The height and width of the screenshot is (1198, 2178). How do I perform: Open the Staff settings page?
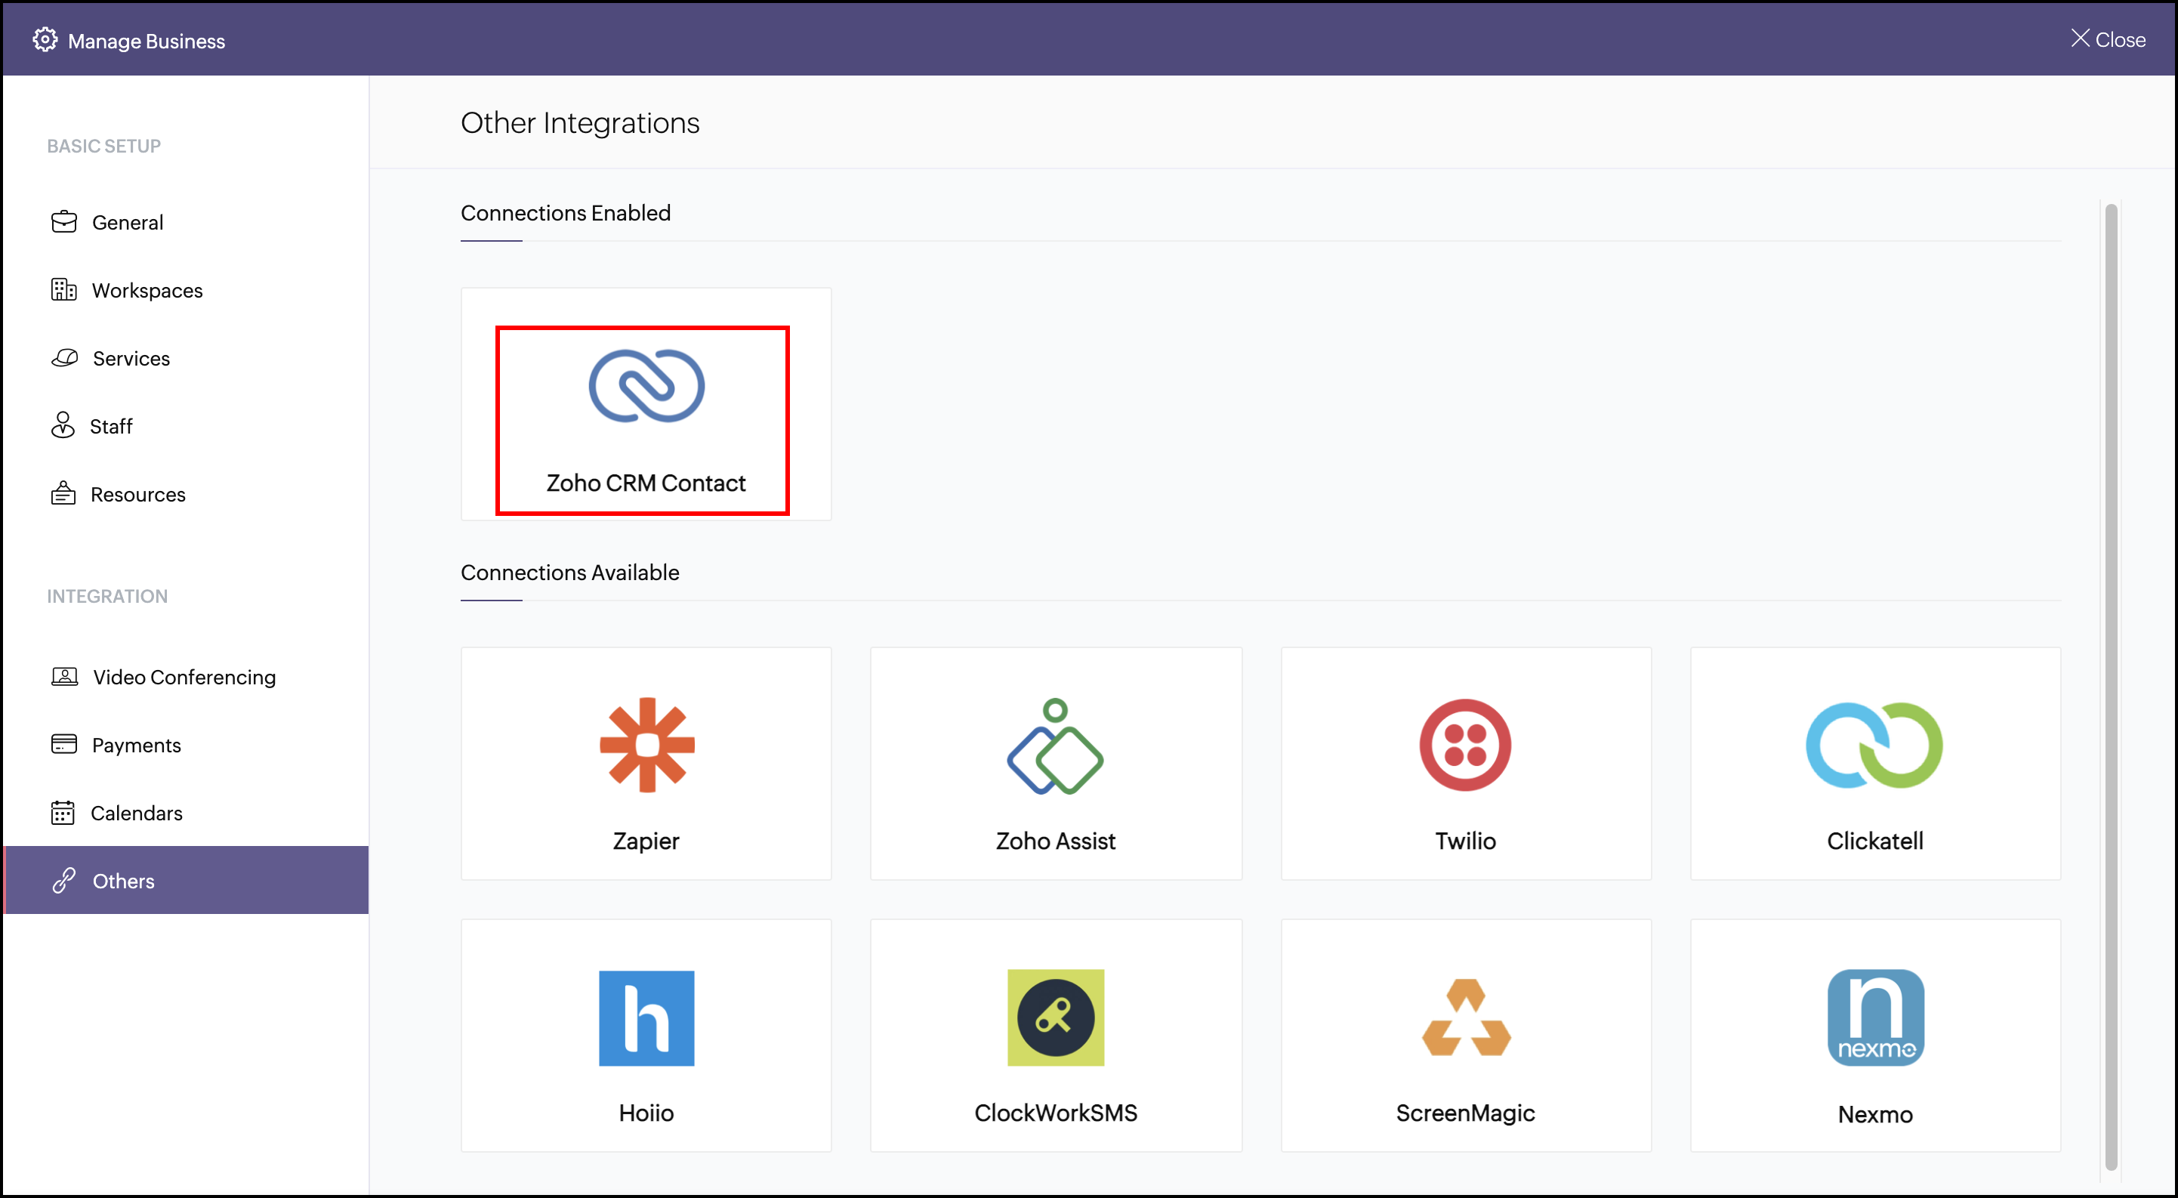pyautogui.click(x=111, y=426)
